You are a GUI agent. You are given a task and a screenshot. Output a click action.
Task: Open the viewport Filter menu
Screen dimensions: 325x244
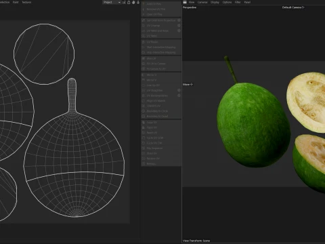[x=238, y=2]
